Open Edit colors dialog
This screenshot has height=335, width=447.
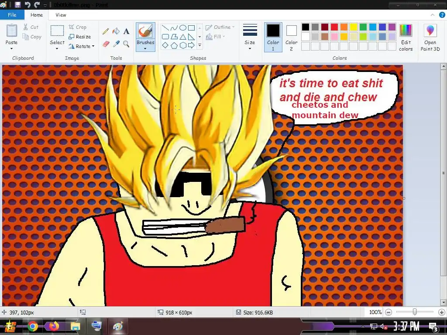[x=406, y=38]
